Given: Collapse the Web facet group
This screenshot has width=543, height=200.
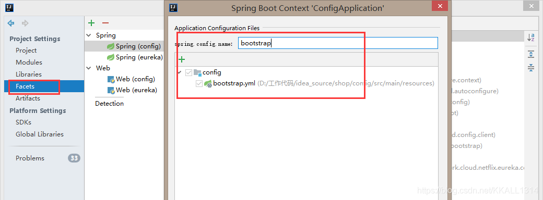Looking at the screenshot, I should 89,68.
